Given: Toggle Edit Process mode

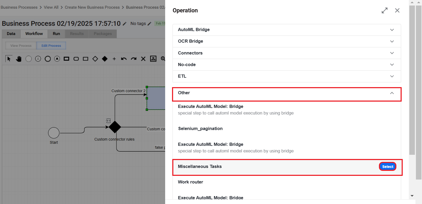Looking at the screenshot, I should click(51, 46).
